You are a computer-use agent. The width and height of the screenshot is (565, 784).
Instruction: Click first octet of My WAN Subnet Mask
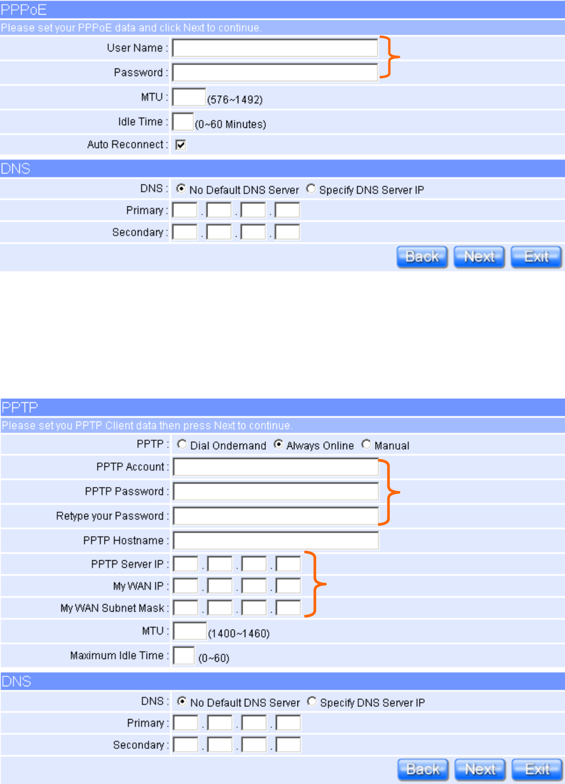(x=186, y=608)
